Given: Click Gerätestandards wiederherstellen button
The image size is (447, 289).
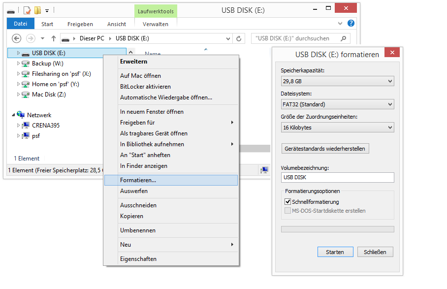Looking at the screenshot, I should 325,148.
